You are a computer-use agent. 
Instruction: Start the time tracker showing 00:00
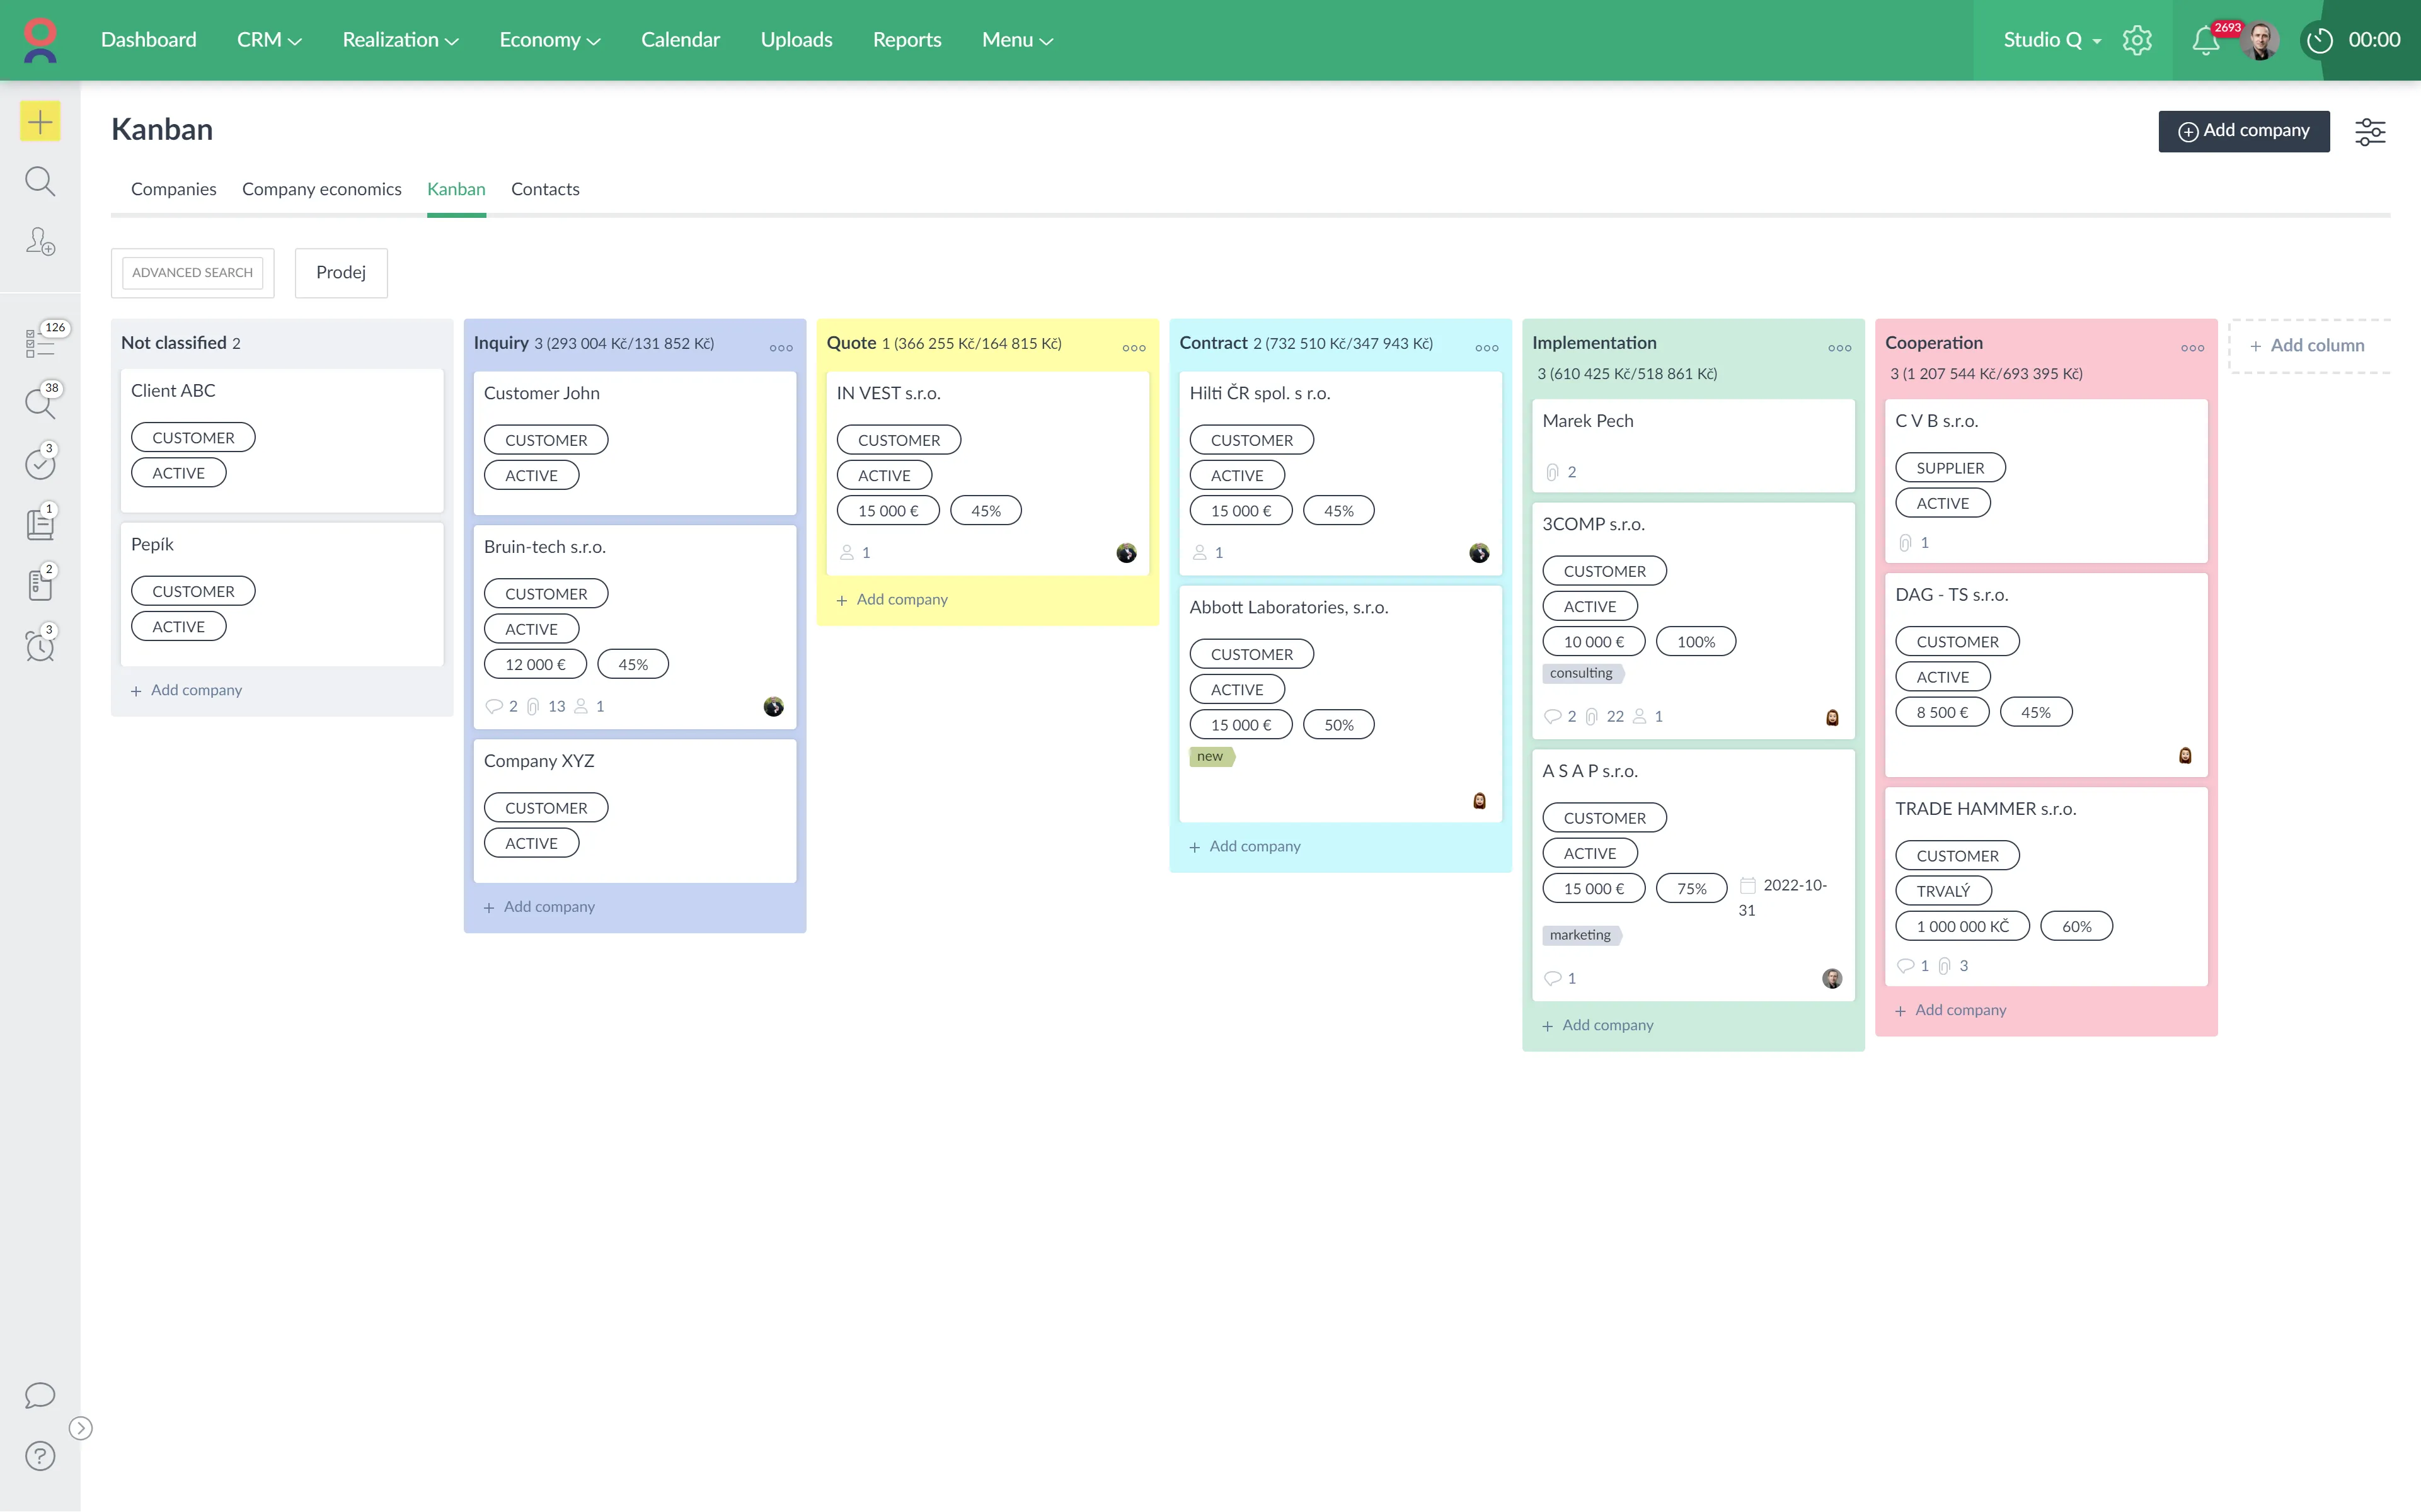tap(2320, 40)
